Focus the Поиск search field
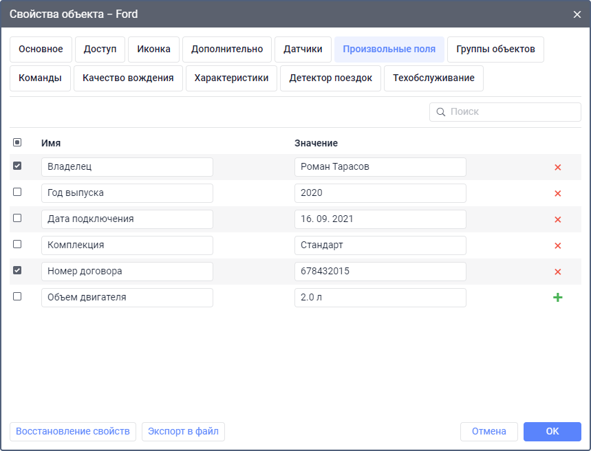Viewport: 591px width, 451px height. click(513, 112)
